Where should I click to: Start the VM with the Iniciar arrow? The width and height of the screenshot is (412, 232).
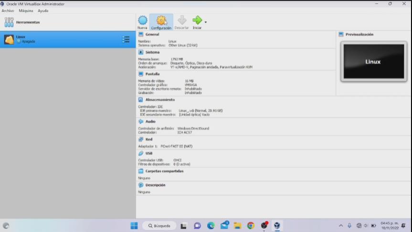pos(197,20)
